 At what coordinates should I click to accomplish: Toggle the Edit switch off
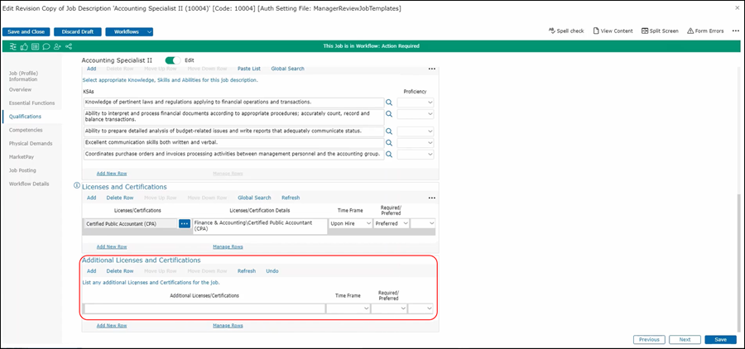pyautogui.click(x=173, y=60)
